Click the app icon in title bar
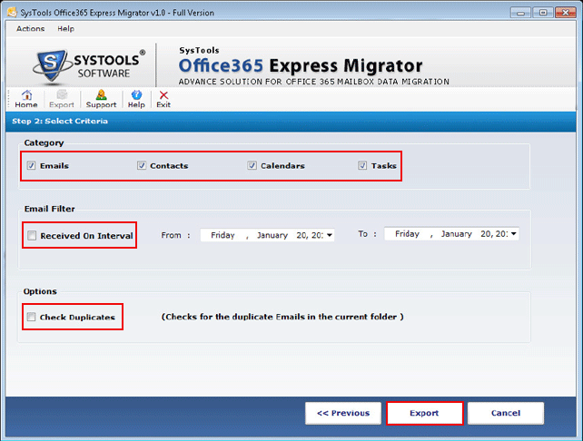The image size is (583, 441). [12, 13]
